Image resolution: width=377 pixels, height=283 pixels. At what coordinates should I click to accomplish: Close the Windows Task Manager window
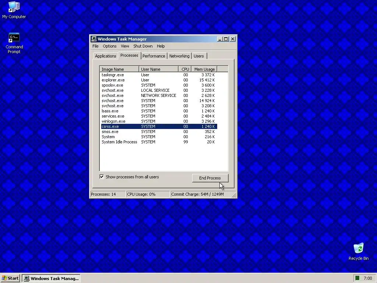pos(233,39)
